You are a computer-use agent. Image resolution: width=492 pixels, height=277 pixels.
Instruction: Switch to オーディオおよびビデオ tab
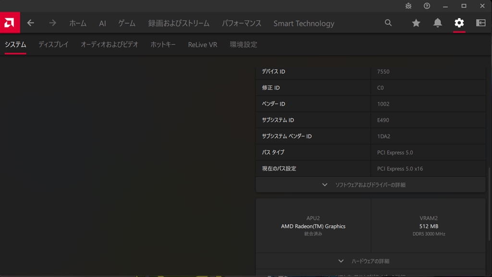(x=110, y=45)
